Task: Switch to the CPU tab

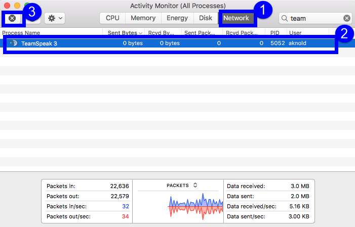Action: pos(112,18)
